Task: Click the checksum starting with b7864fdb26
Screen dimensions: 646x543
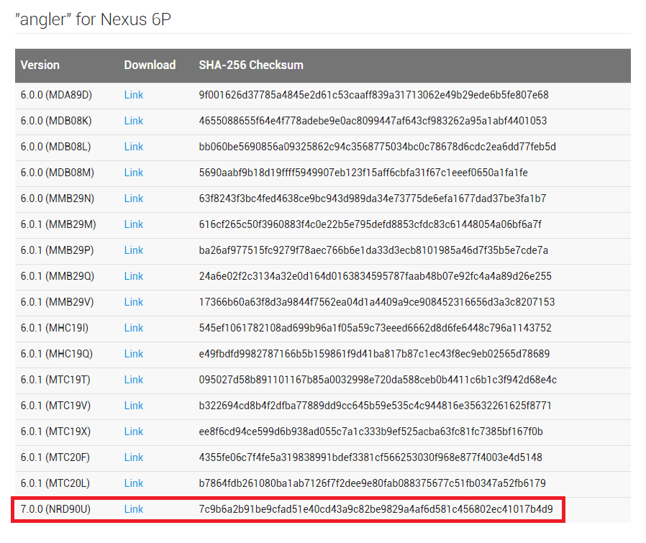Action: 373,484
